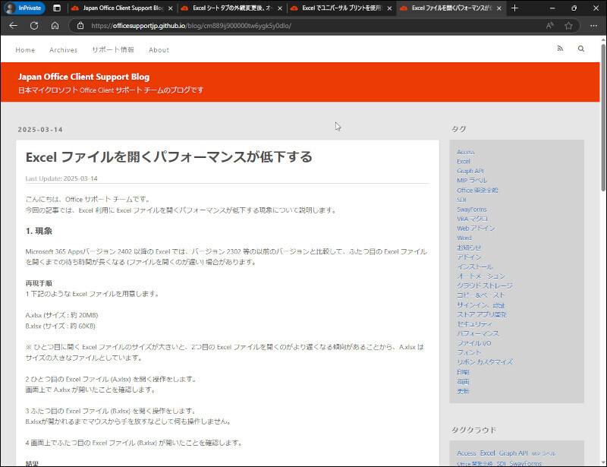Open the インストール tag link
Screen dimensions: 607x467
[x=475, y=267]
